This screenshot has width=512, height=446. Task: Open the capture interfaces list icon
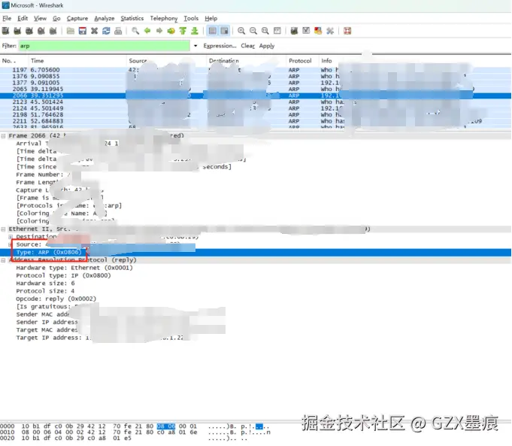(5, 31)
